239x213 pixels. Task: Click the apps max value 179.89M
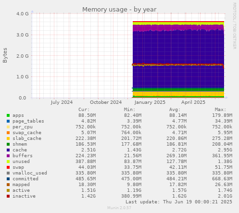tap(222, 115)
